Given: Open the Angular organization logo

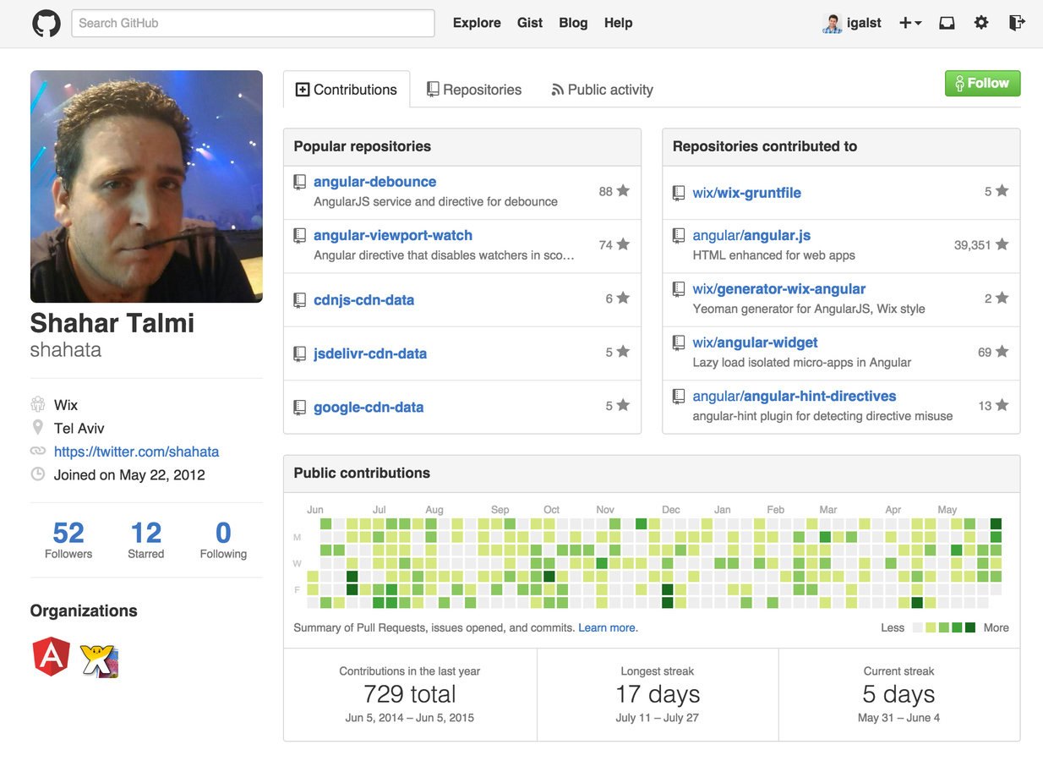Looking at the screenshot, I should 51,657.
